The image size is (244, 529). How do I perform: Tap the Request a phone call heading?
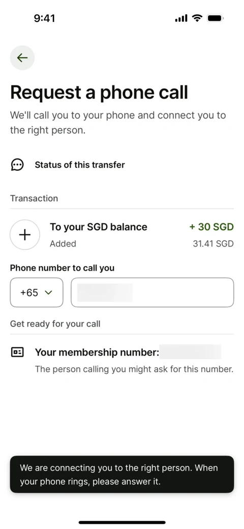tap(99, 92)
